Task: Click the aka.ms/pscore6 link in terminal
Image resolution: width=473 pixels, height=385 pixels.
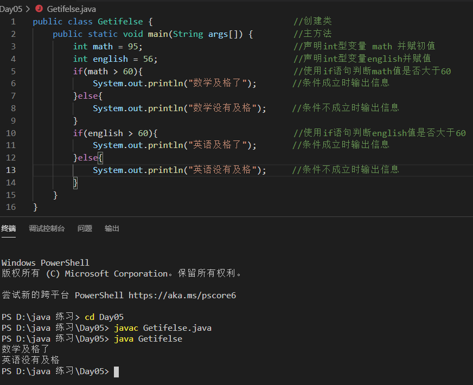Action: click(182, 296)
